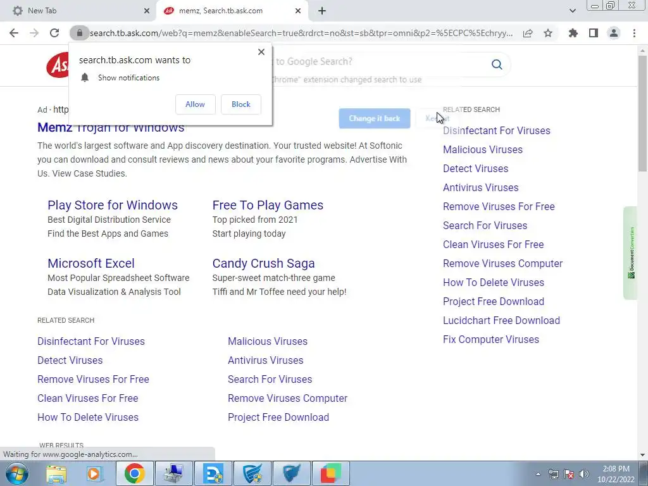Click 'Detect Viruses' in right sidebar

coord(476,168)
